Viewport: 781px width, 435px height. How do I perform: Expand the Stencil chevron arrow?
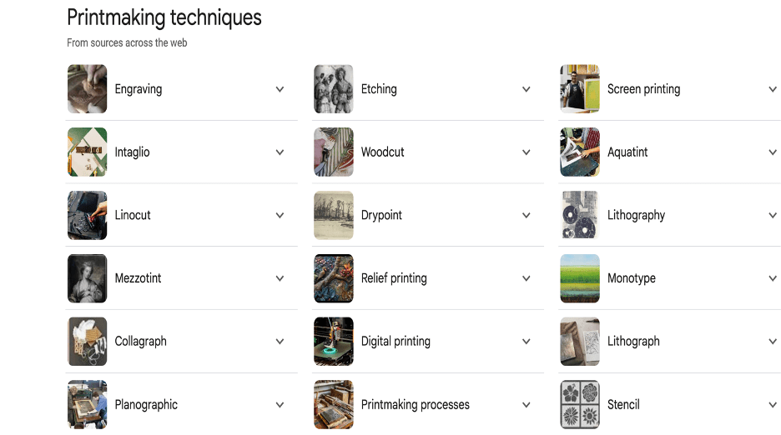[773, 405]
